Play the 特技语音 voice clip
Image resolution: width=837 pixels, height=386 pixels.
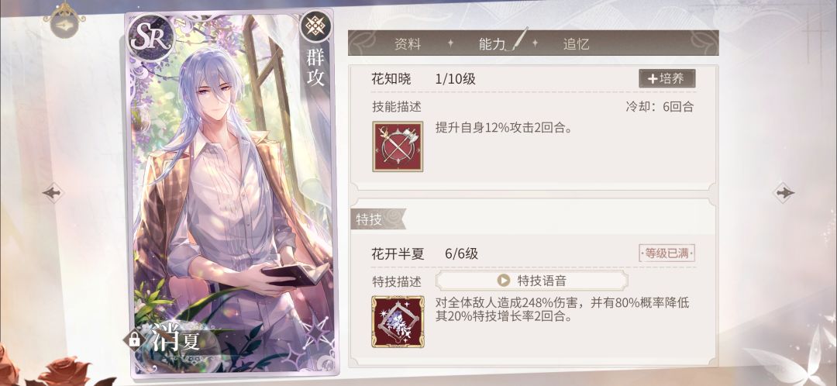532,281
